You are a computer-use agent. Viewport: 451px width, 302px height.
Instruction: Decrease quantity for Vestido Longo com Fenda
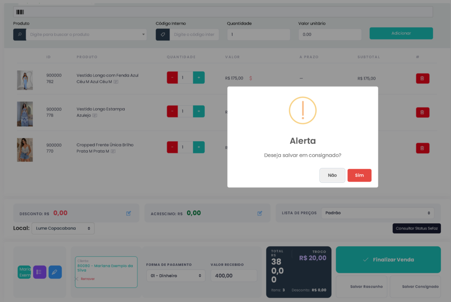pyautogui.click(x=172, y=77)
